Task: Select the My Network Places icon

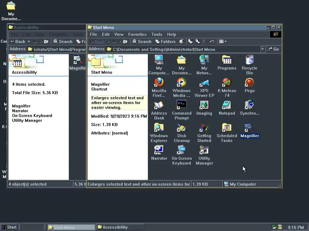Action: [x=204, y=65]
